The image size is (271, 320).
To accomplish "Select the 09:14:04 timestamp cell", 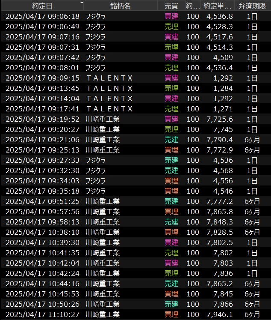I will 43,99.
